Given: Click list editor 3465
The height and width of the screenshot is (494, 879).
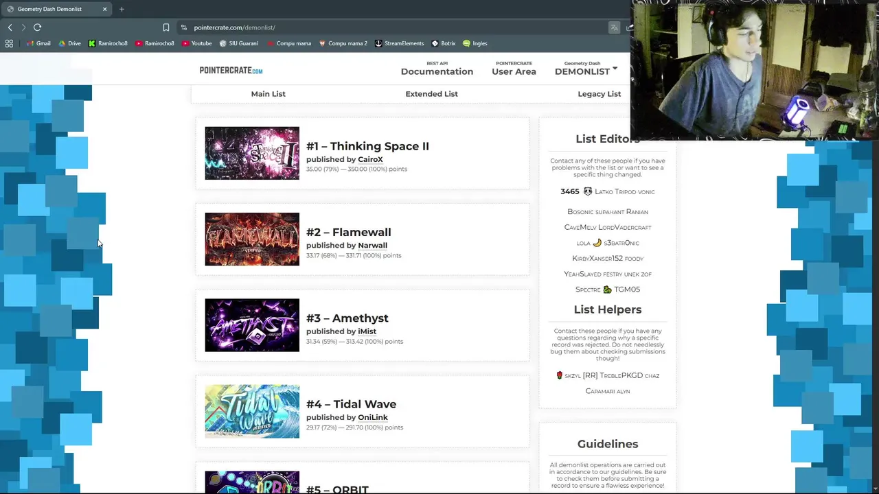Looking at the screenshot, I should coord(570,191).
